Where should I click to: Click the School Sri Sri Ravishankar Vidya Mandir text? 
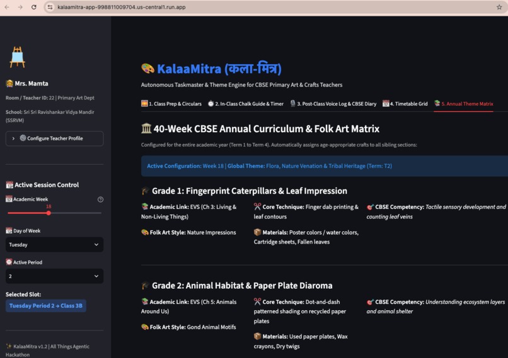point(50,116)
